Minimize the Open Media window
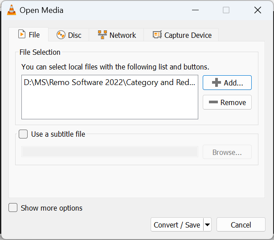 (x=195, y=10)
